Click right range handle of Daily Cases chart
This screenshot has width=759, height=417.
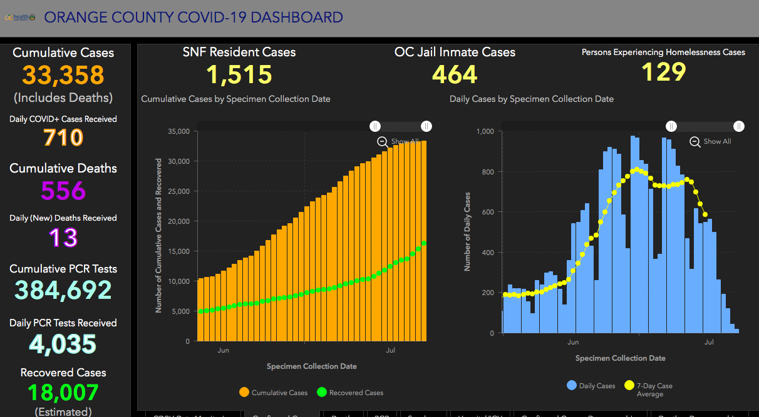tap(739, 126)
